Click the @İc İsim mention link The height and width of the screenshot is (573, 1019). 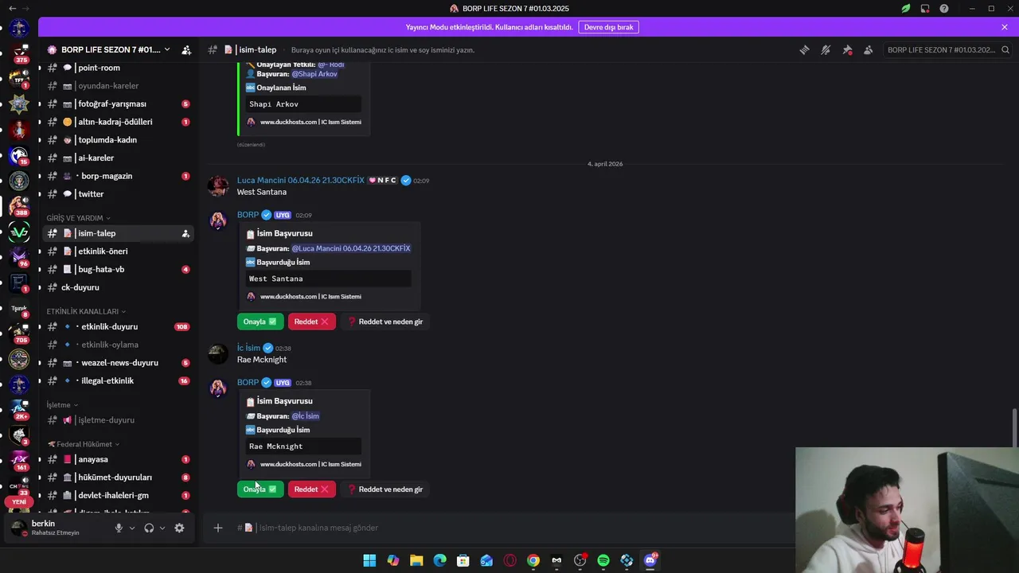306,416
